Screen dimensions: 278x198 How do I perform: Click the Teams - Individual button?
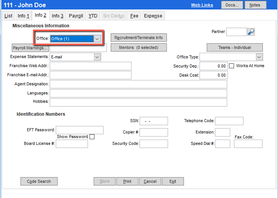click(x=234, y=47)
